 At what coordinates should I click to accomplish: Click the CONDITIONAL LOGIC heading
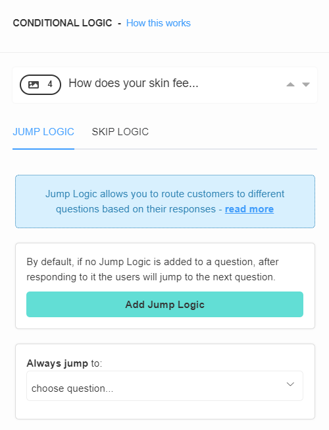pos(63,23)
